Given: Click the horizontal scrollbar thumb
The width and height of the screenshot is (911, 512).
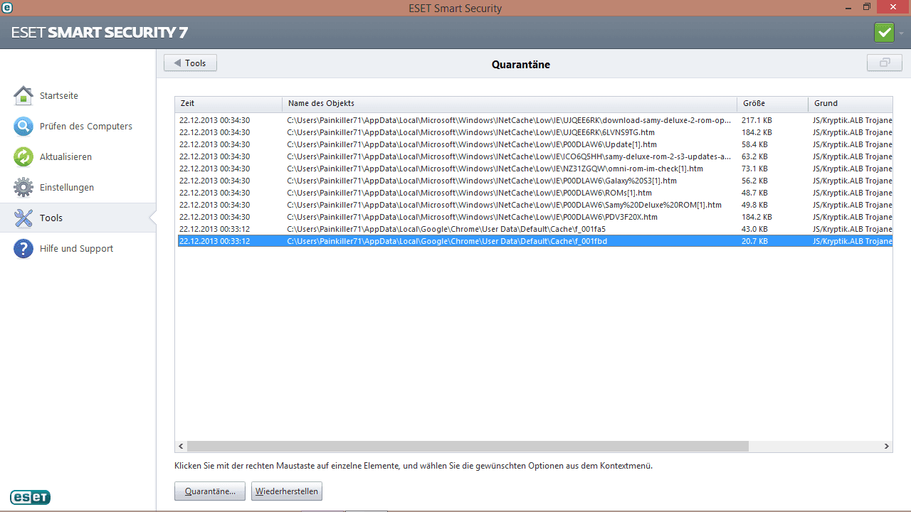Looking at the screenshot, I should pos(468,446).
